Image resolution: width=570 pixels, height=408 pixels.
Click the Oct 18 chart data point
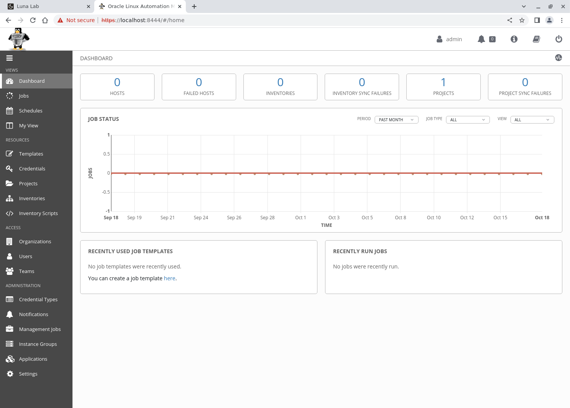(542, 173)
